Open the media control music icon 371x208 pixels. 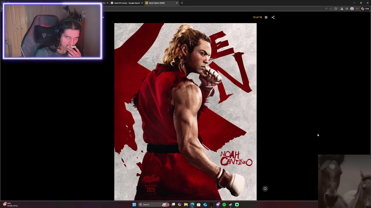tap(342, 9)
